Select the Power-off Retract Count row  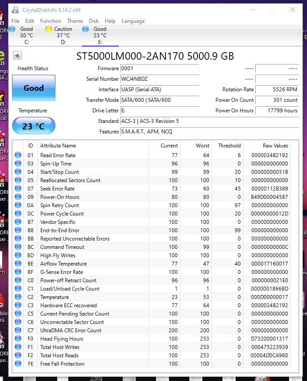pyautogui.click(x=152, y=280)
